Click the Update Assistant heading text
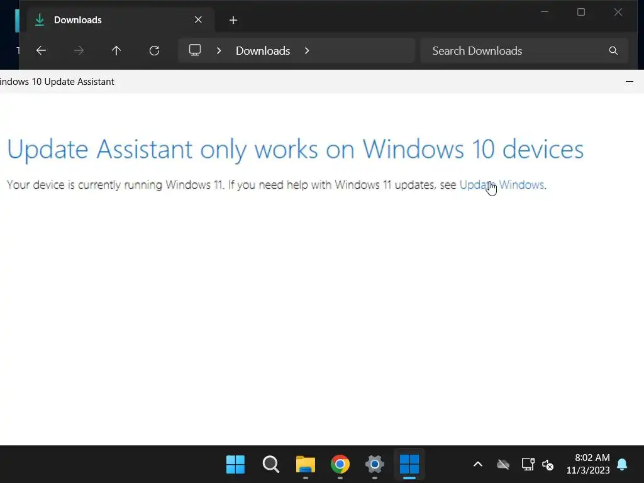The image size is (644, 483). pos(296,149)
